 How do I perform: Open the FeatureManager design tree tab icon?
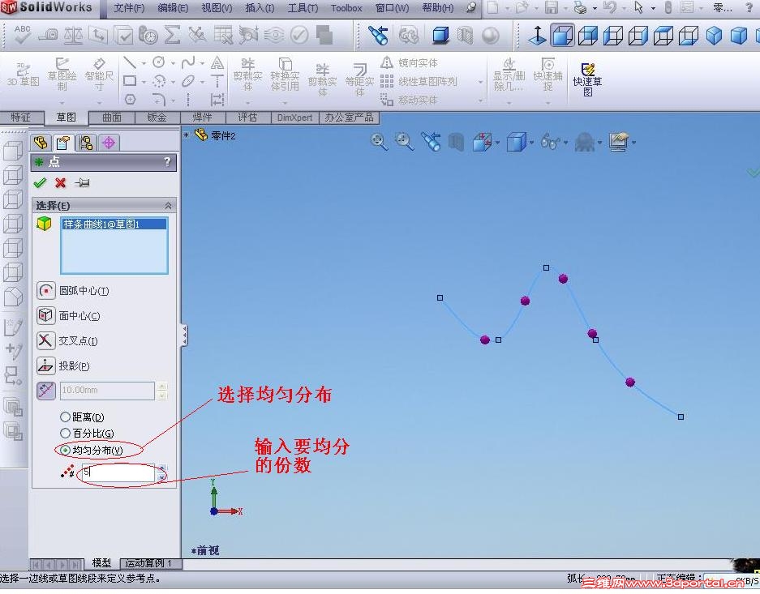[41, 143]
